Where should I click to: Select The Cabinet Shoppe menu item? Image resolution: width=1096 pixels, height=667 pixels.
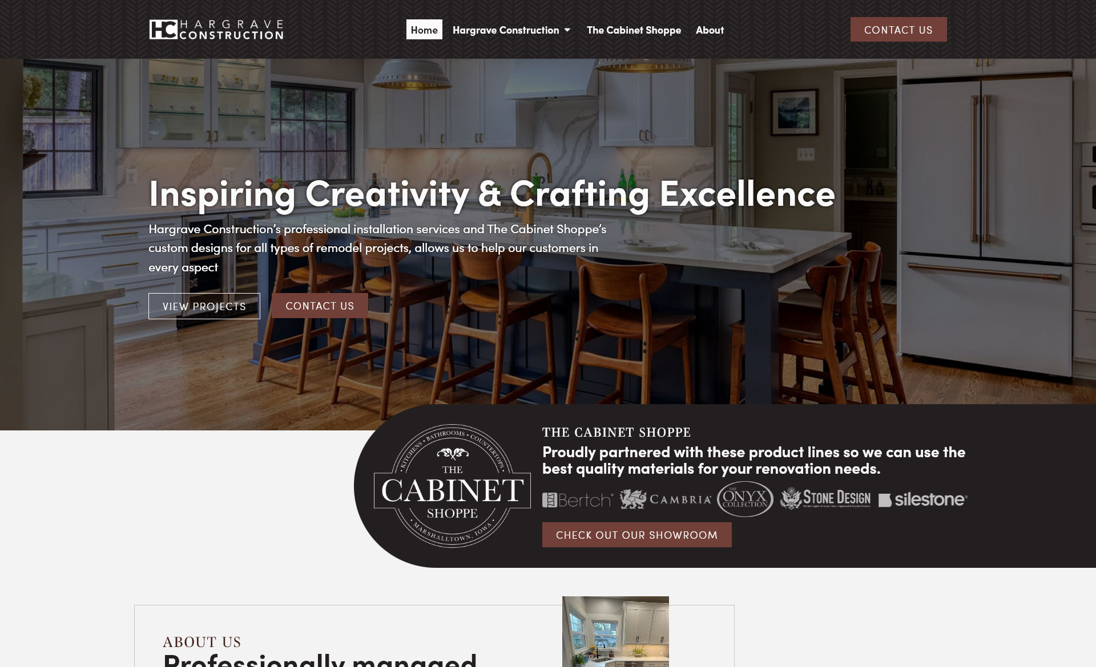pyautogui.click(x=633, y=29)
